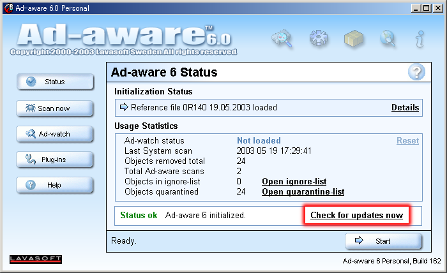This screenshot has width=447, height=273.
Task: Open the info 'i' icon in header
Action: (x=420, y=39)
